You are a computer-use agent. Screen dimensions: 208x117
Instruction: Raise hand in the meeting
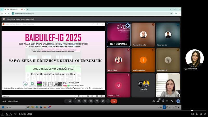103,101
